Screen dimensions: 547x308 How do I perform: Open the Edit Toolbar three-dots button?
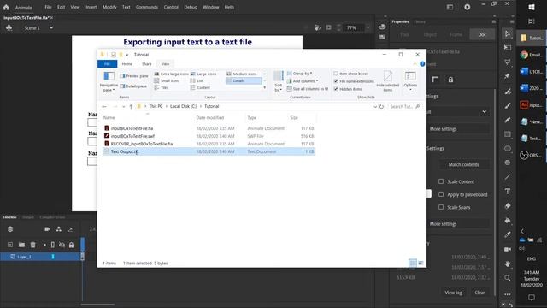[x=508, y=294]
